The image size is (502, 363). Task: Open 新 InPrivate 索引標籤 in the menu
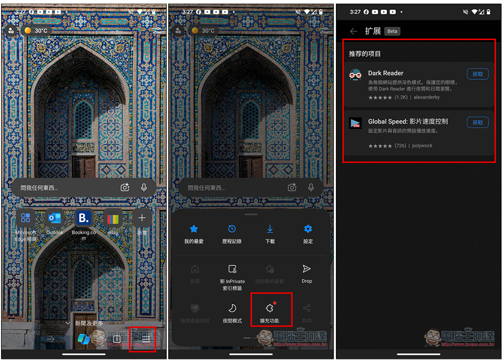[x=232, y=277]
